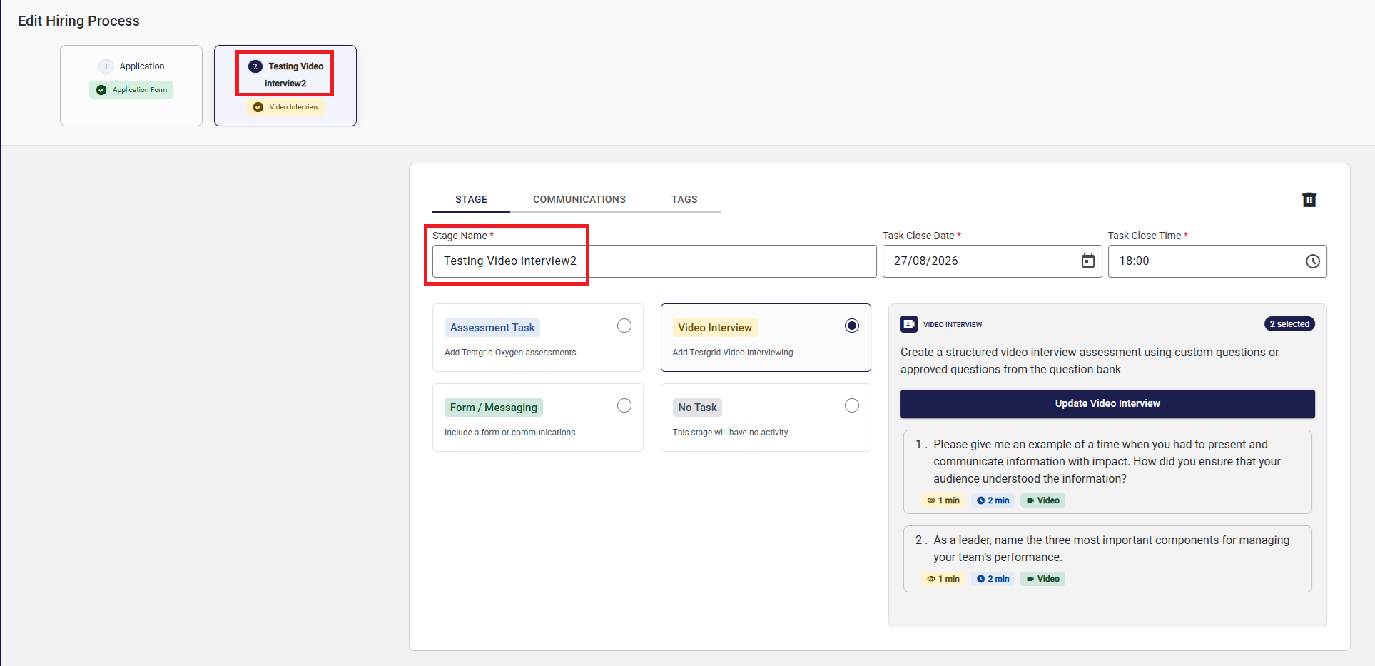The height and width of the screenshot is (666, 1375).
Task: Select the No Task radio button
Action: click(852, 405)
